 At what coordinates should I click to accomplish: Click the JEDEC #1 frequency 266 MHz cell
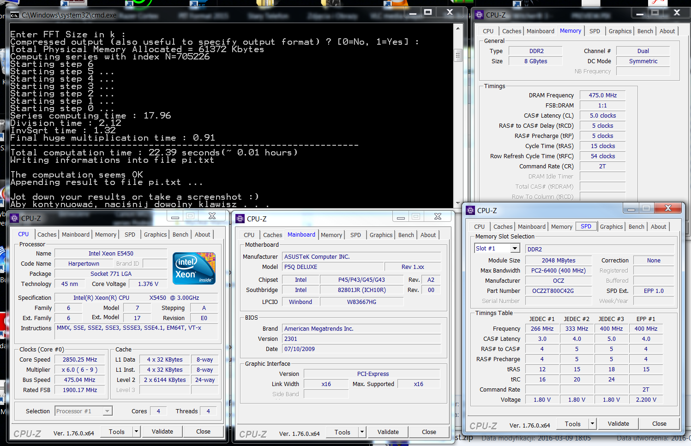click(x=542, y=328)
